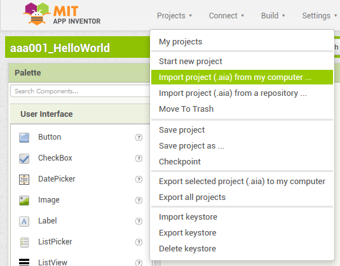Choose Save project menu entry
The image size is (340, 266).
242,130
